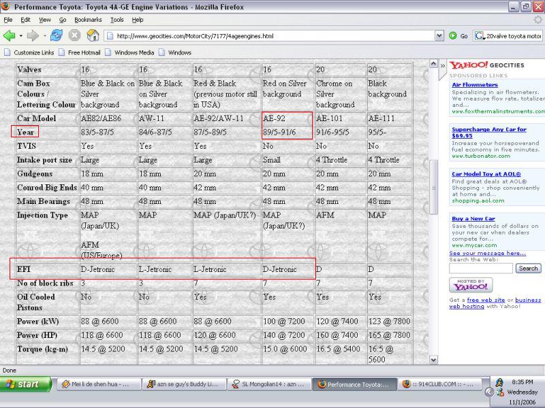Switch to SL Mongolian14 chat taskbar window
The image size is (545, 408).
coord(270,384)
